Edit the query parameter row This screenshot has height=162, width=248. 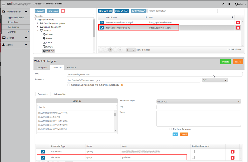43,158
